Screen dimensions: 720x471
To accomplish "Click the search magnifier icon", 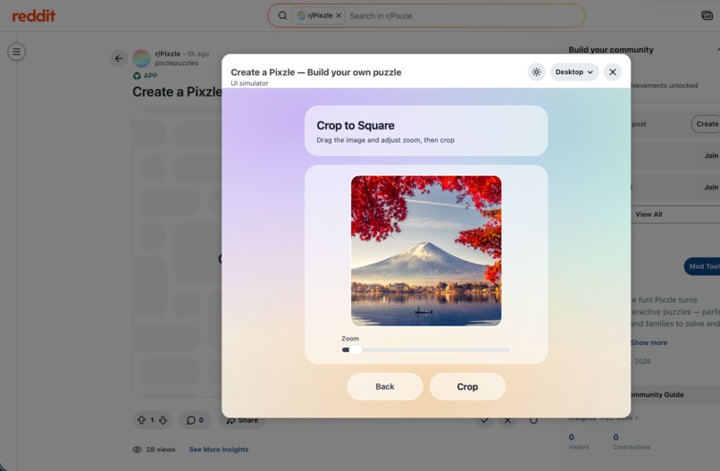I will tap(282, 15).
